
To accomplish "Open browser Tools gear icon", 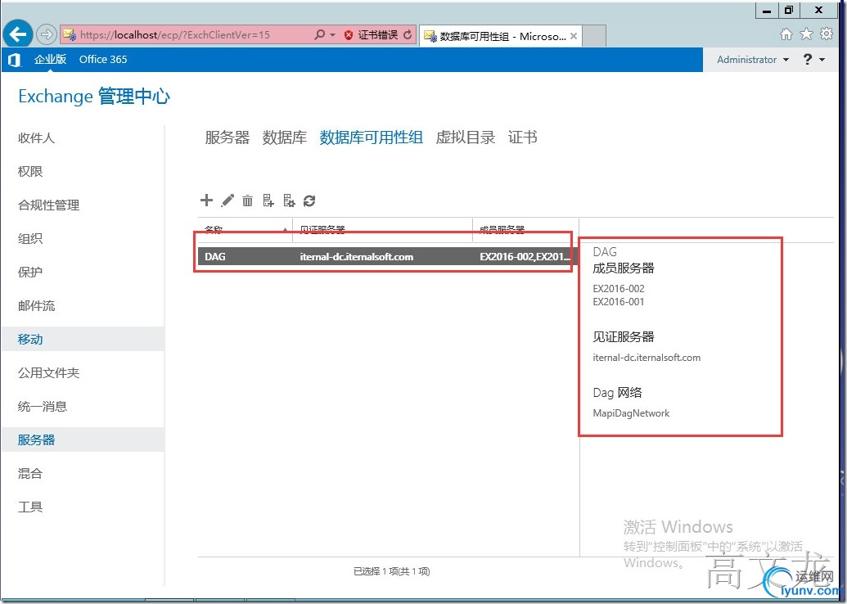I will pos(827,34).
